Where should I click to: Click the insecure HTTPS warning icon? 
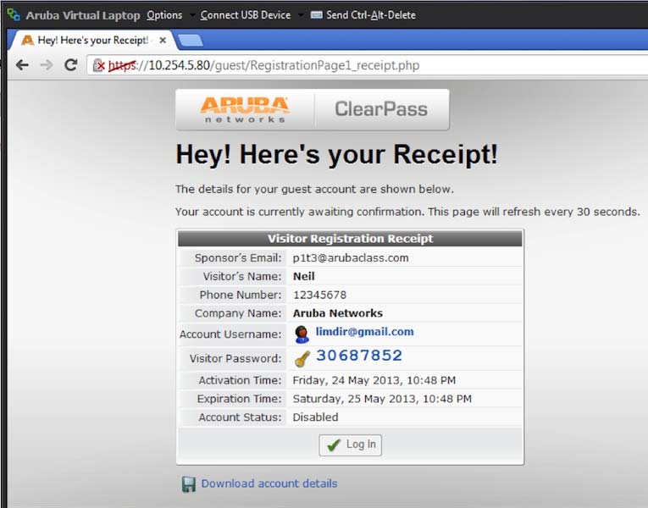(99, 65)
